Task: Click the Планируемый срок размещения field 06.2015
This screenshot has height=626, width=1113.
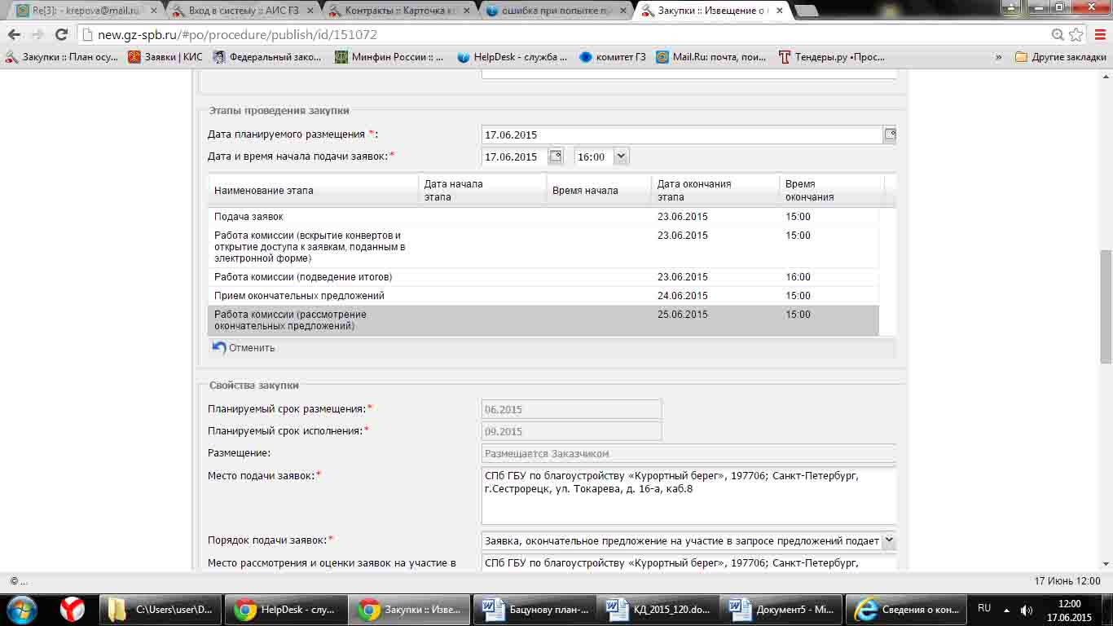Action: (x=571, y=409)
